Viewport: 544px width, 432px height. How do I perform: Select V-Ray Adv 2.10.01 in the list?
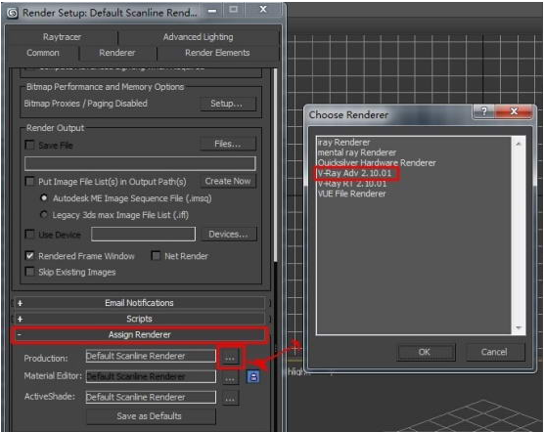355,173
